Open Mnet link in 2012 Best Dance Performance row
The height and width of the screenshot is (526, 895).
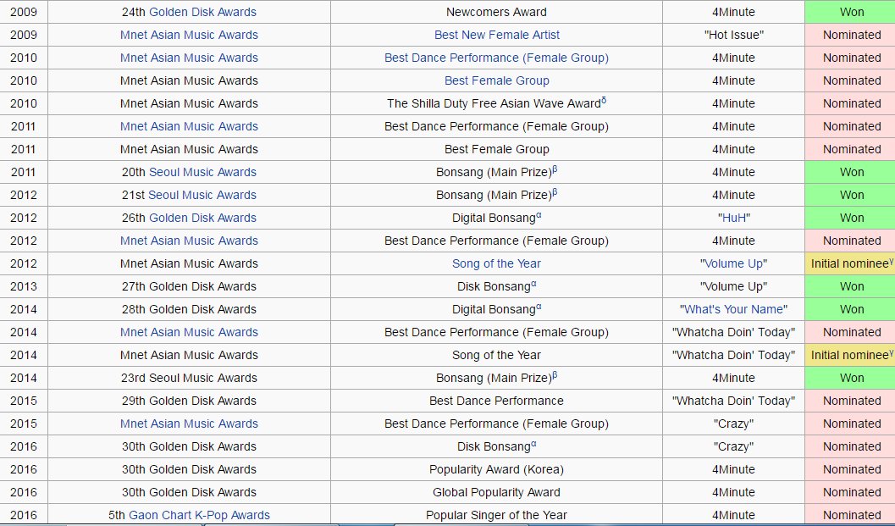pos(189,241)
